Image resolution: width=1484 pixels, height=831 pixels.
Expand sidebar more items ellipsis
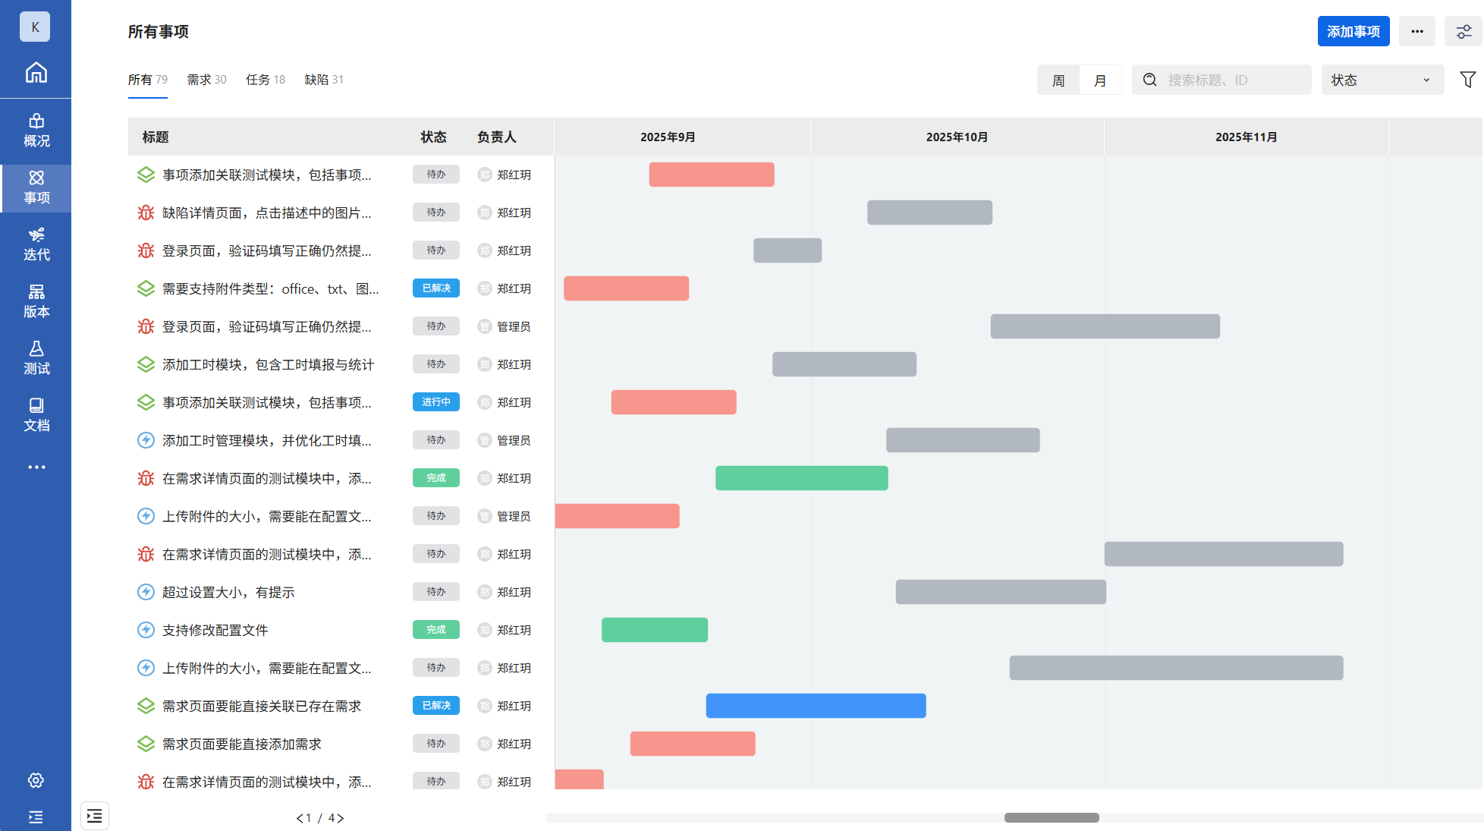pyautogui.click(x=36, y=467)
